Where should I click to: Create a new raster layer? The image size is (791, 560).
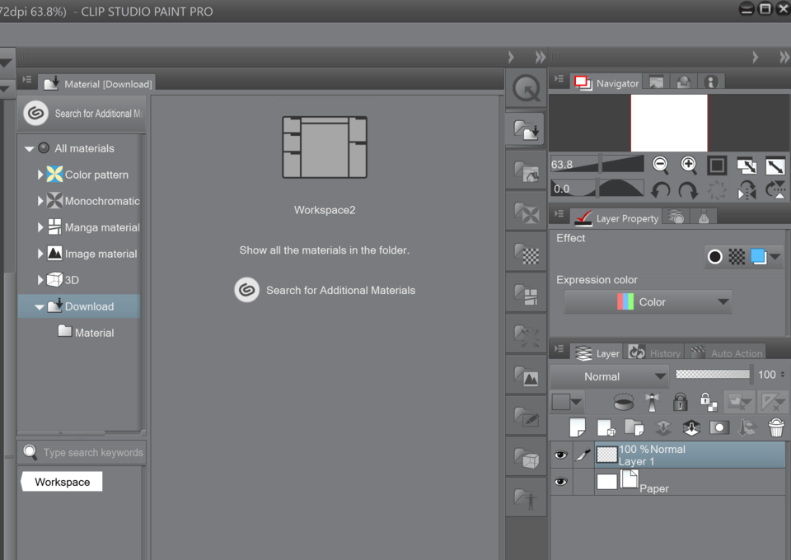[577, 427]
